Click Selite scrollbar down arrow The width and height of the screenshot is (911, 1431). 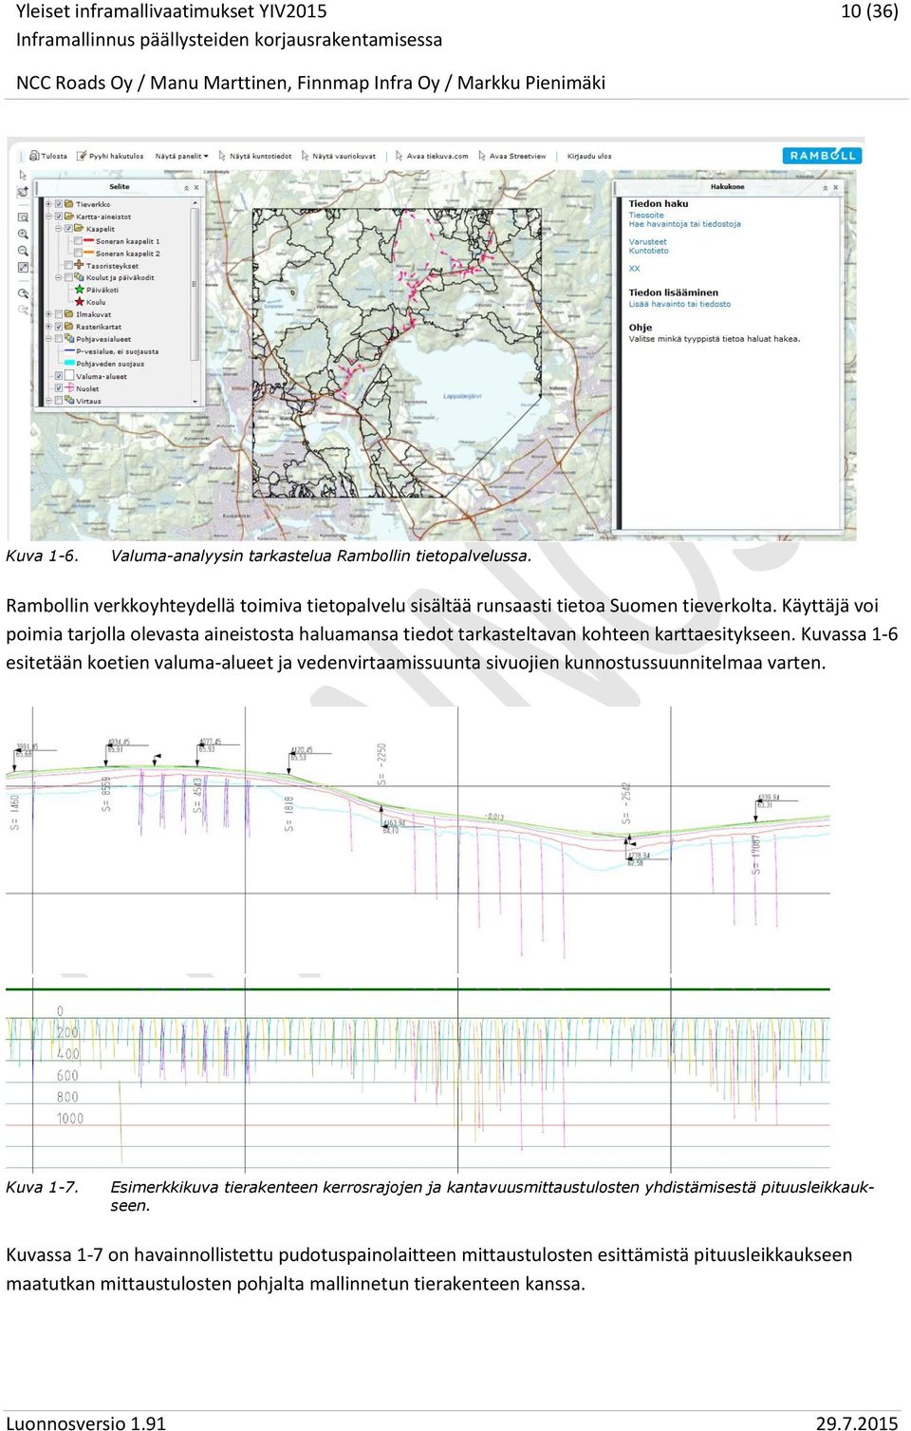click(195, 402)
